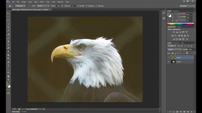This screenshot has height=113, width=202.
Task: Open the File menu
Action: coord(13,2)
